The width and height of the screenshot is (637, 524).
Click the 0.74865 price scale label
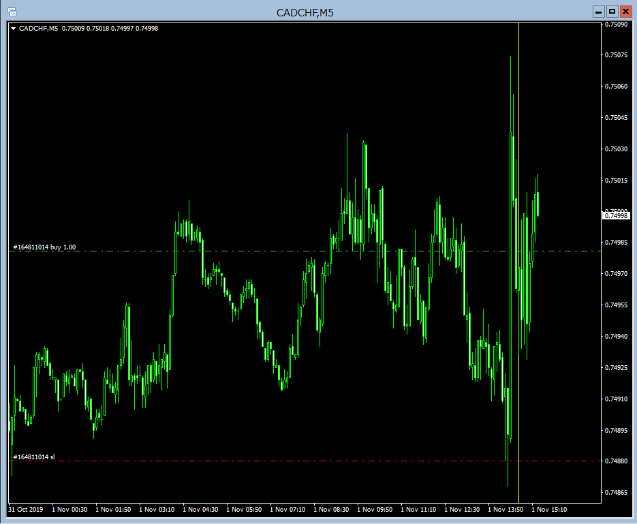(x=616, y=493)
